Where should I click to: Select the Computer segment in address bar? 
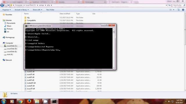[x=19, y=5]
